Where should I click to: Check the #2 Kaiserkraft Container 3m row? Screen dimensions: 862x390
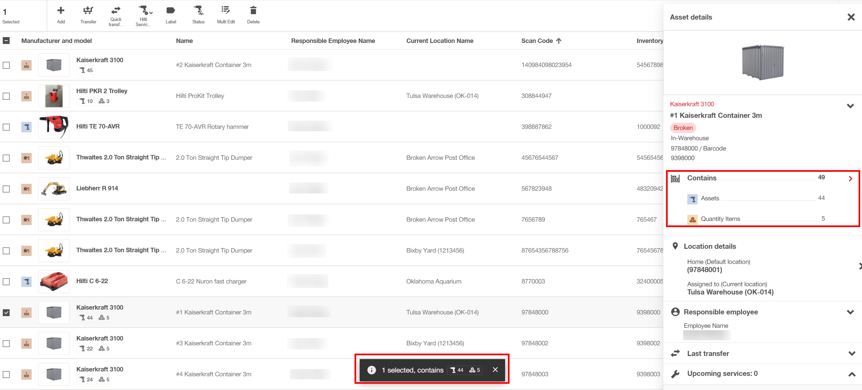6,65
